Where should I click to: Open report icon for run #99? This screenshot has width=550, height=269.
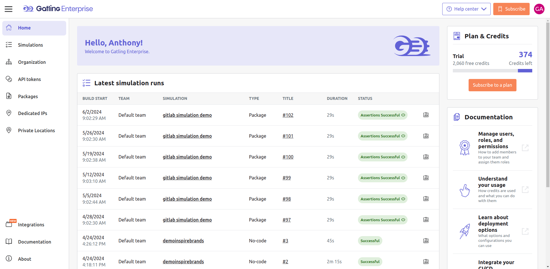tap(426, 178)
